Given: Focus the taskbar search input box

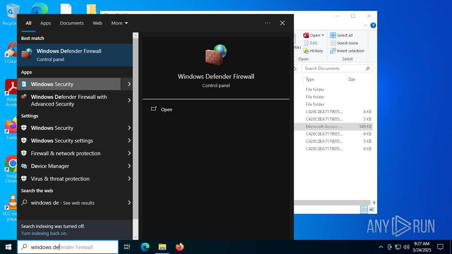Looking at the screenshot, I should click(x=68, y=247).
